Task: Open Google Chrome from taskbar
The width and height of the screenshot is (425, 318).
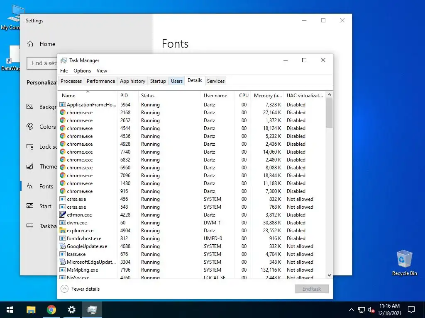Action: [x=51, y=310]
